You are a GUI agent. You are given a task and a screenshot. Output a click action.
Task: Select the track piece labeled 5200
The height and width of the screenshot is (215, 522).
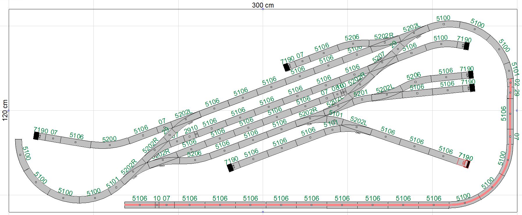pyautogui.click(x=109, y=144)
